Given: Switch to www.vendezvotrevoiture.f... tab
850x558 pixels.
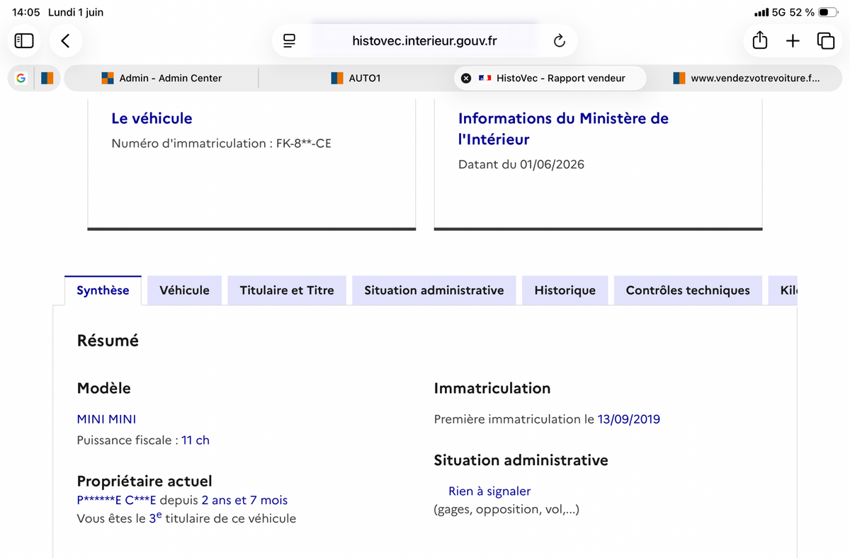Looking at the screenshot, I should tap(745, 78).
